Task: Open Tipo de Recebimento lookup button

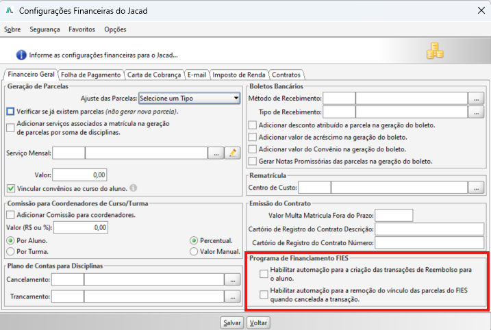Action: point(476,112)
